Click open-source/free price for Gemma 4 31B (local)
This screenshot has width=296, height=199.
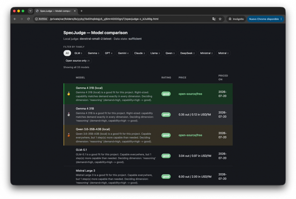coord(190,94)
